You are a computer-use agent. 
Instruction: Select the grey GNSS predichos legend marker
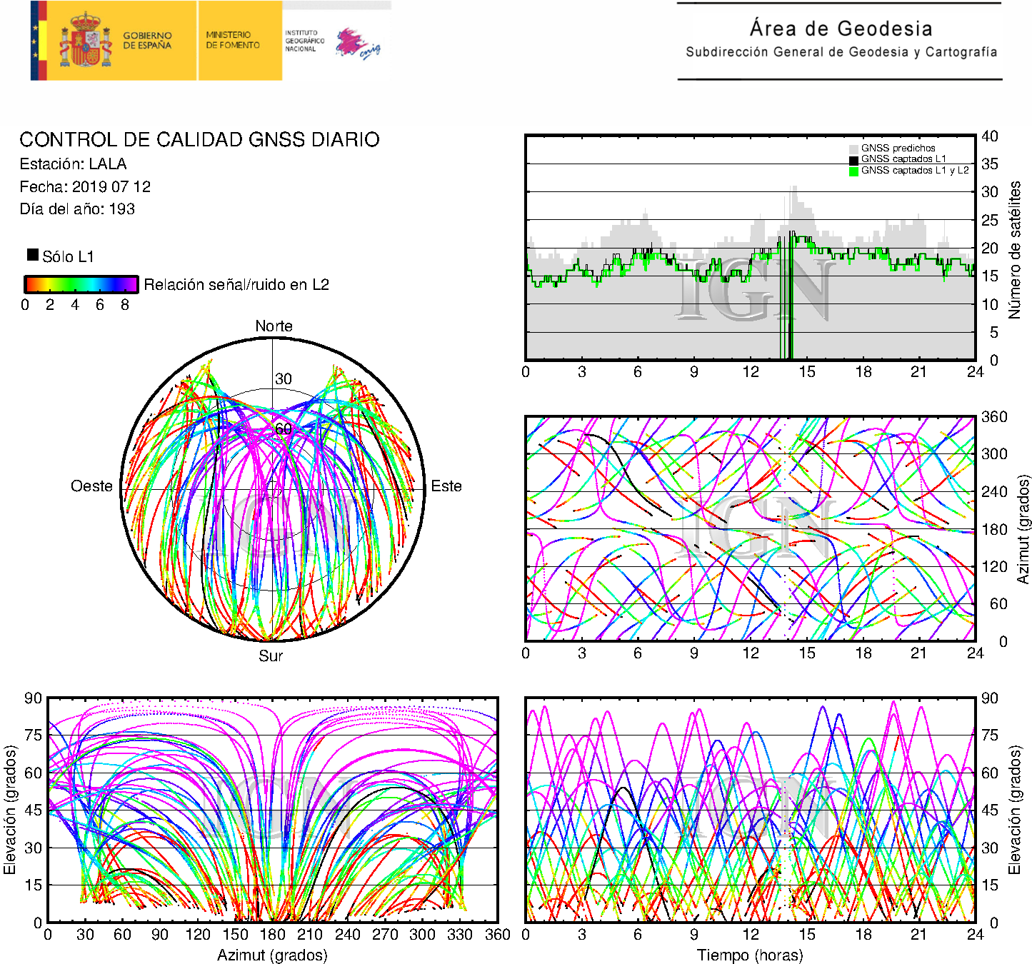point(853,149)
